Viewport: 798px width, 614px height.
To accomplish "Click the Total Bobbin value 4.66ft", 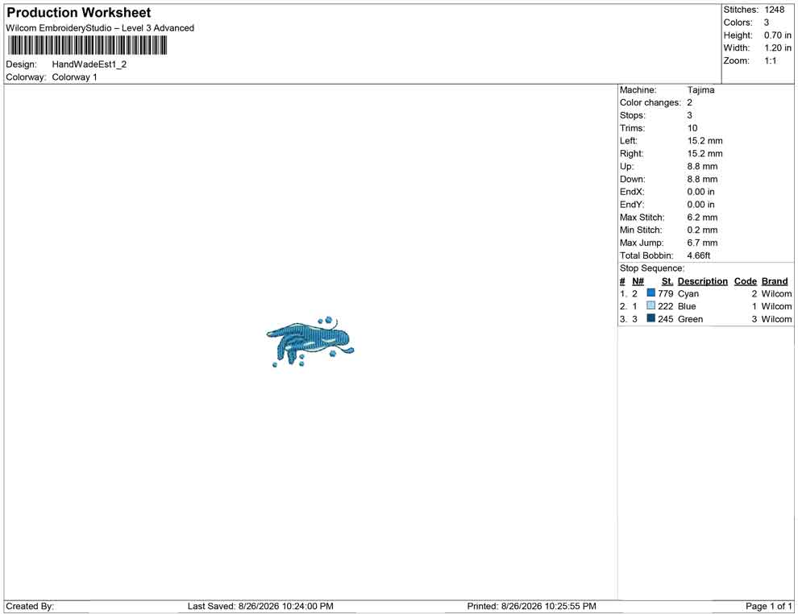I will (698, 255).
